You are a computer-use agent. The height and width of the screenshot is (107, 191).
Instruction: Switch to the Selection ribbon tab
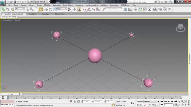[46, 14]
